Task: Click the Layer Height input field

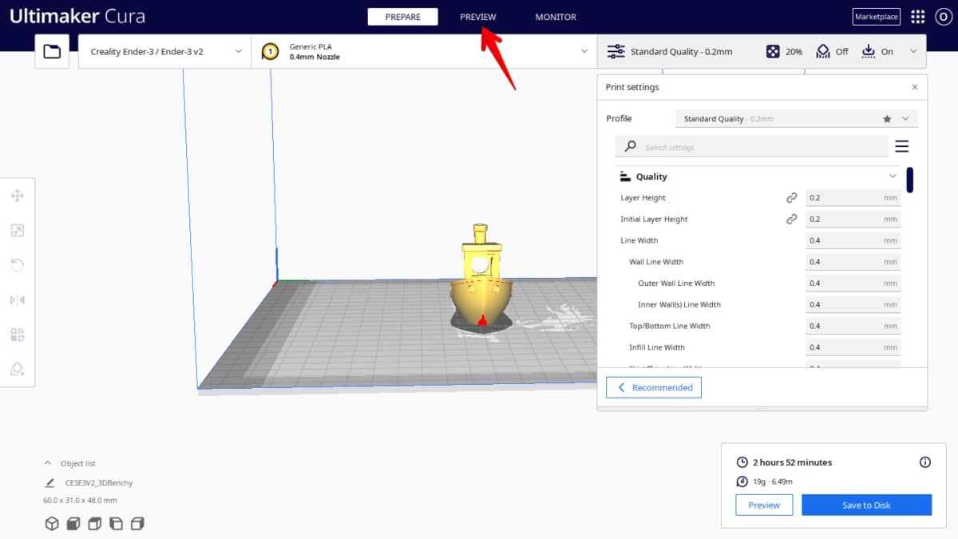Action: tap(849, 197)
